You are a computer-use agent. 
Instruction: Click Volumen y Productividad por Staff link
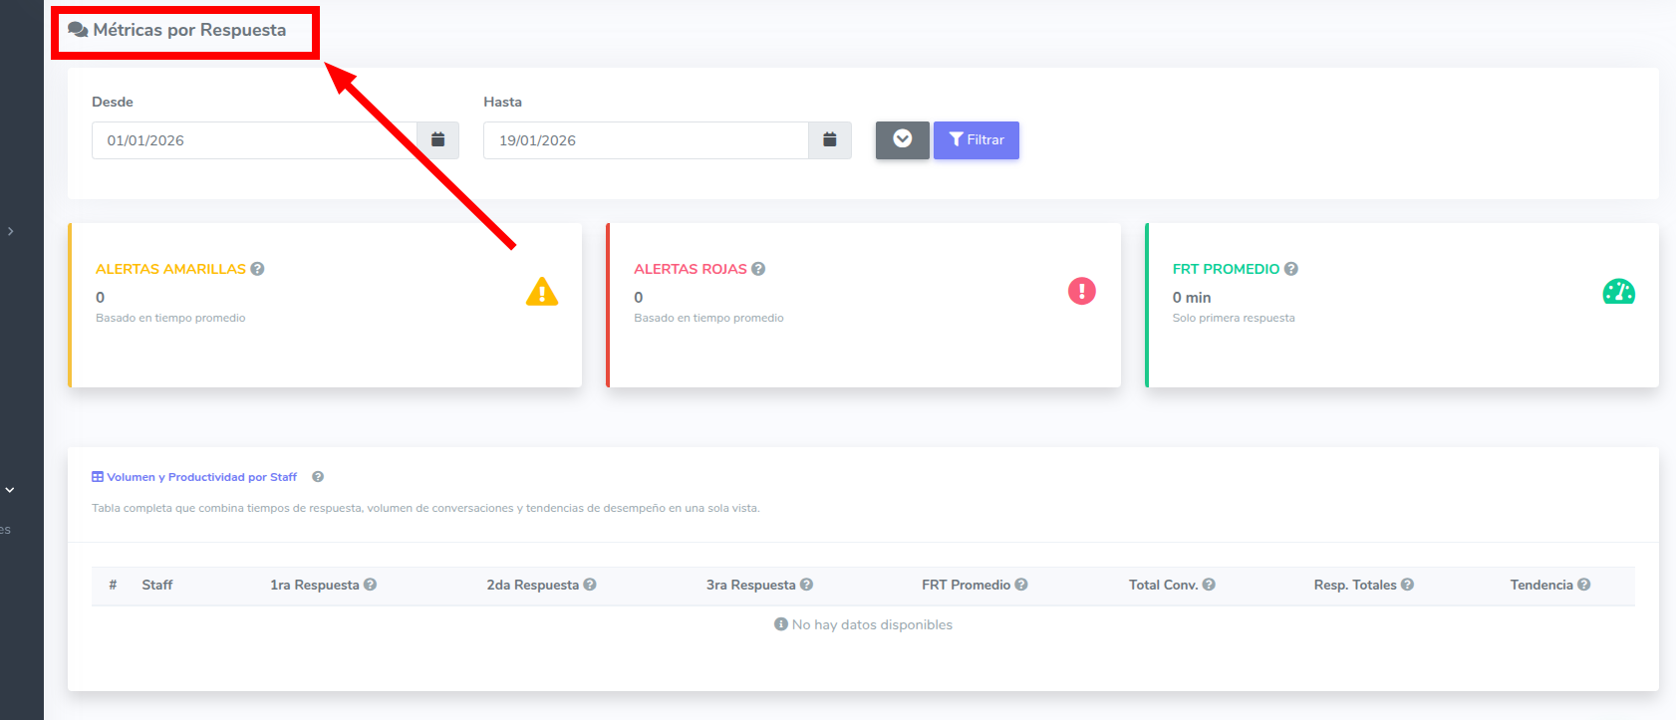(x=201, y=477)
